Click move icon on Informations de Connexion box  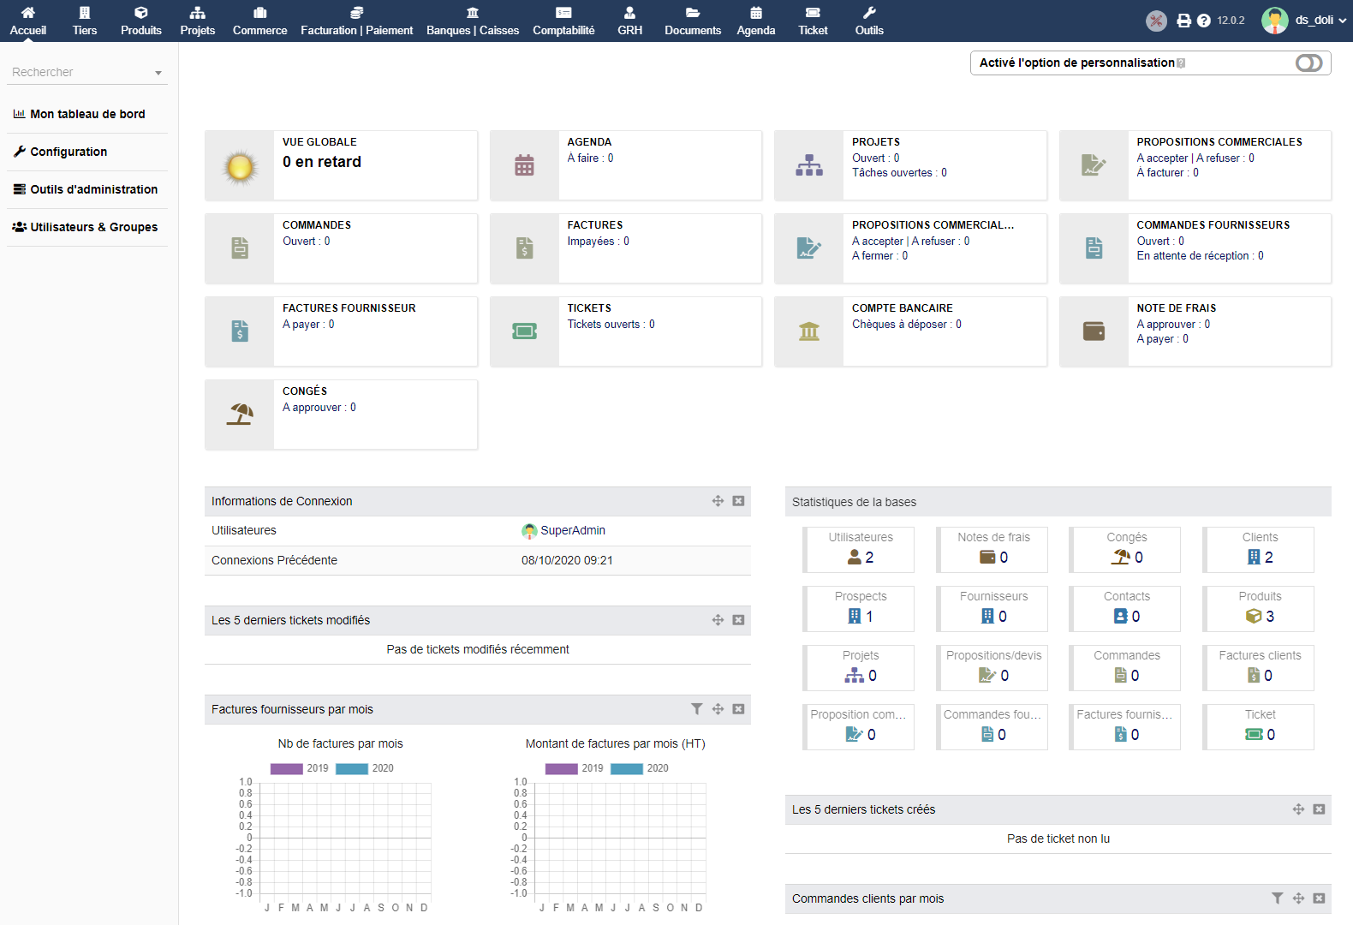718,501
